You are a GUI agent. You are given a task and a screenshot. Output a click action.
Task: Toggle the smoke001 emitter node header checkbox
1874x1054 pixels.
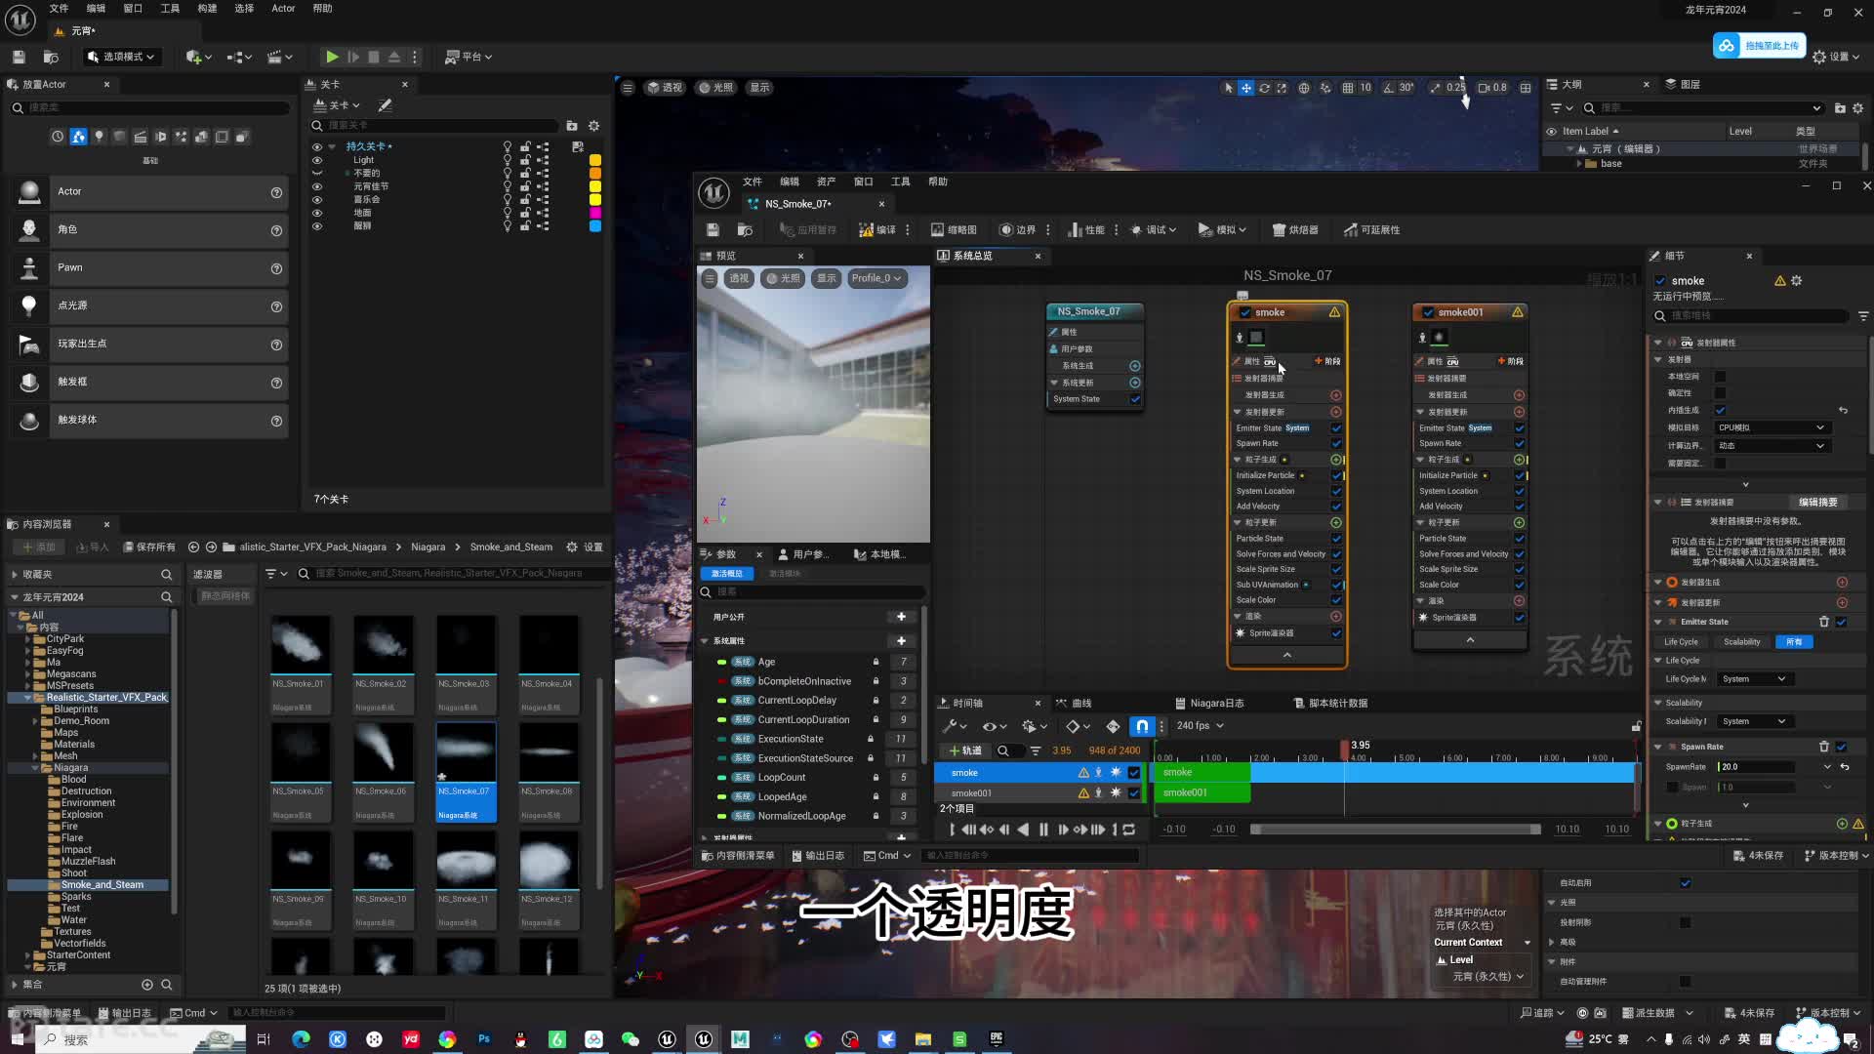1428,312
